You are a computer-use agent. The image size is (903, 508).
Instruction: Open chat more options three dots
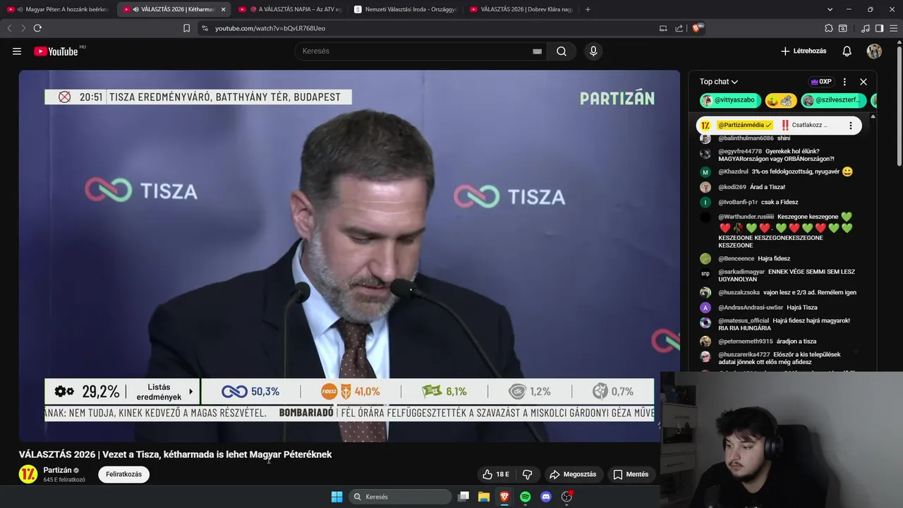[844, 82]
